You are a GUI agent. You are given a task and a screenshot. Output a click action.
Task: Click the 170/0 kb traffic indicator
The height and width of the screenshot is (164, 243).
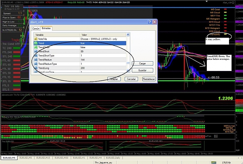(x=226, y=162)
